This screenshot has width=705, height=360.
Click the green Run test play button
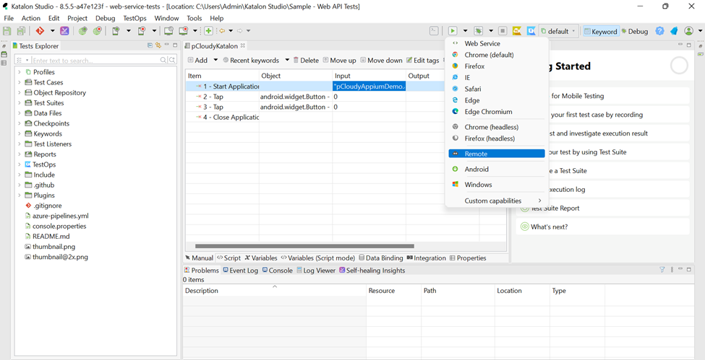453,31
